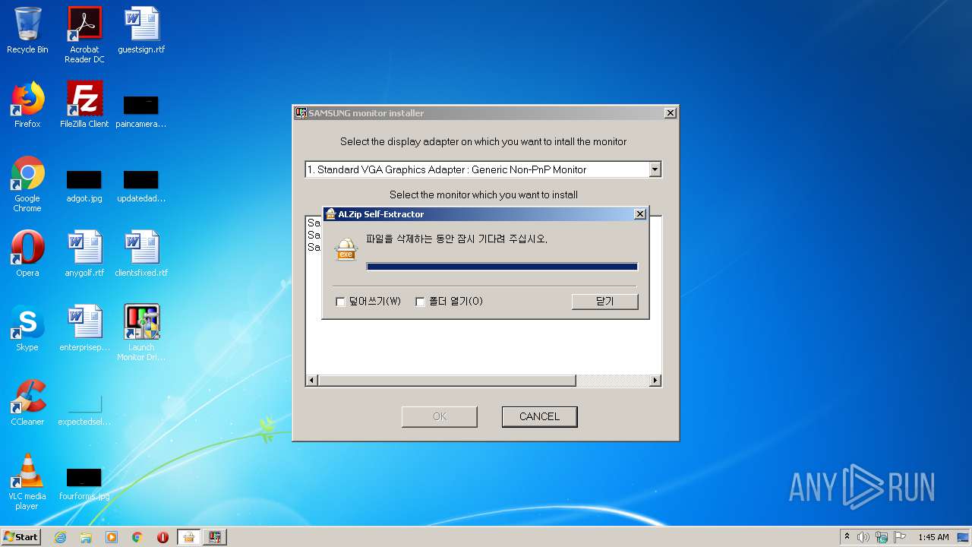Close the ALZip Self-Extractor dialog
972x547 pixels.
click(640, 214)
